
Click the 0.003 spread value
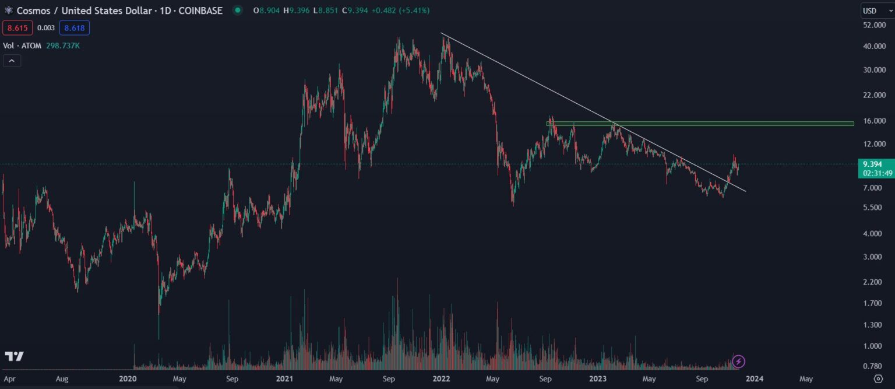click(x=46, y=27)
